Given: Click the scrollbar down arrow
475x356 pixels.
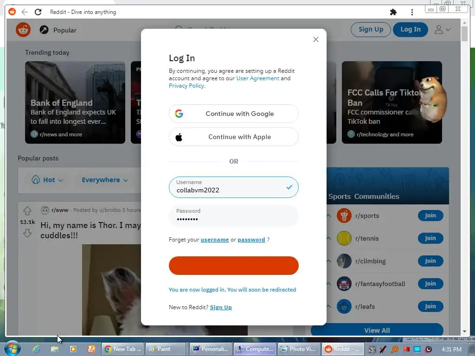Looking at the screenshot, I should (x=465, y=332).
